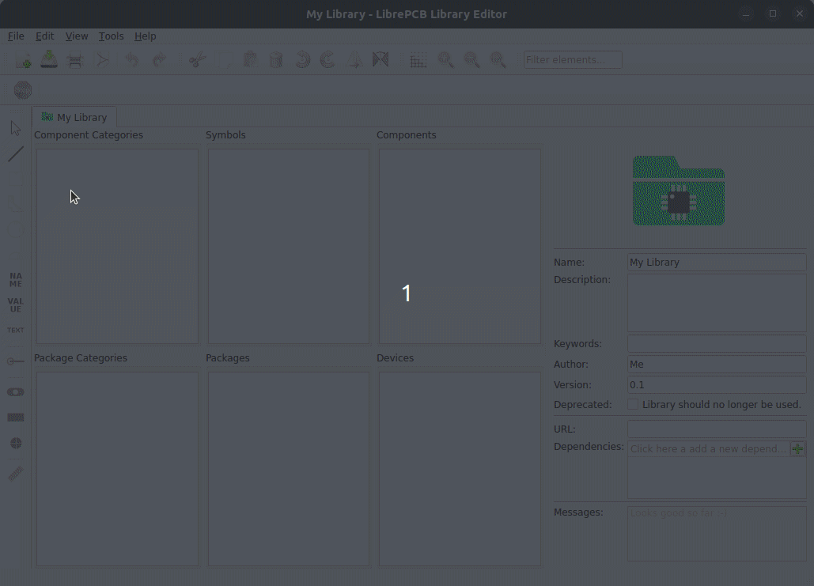Click the third magnifier zoom icon

[x=498, y=60]
